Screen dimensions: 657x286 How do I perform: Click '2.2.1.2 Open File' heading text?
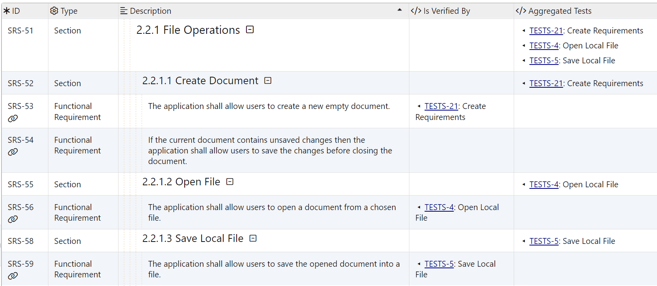coord(181,182)
